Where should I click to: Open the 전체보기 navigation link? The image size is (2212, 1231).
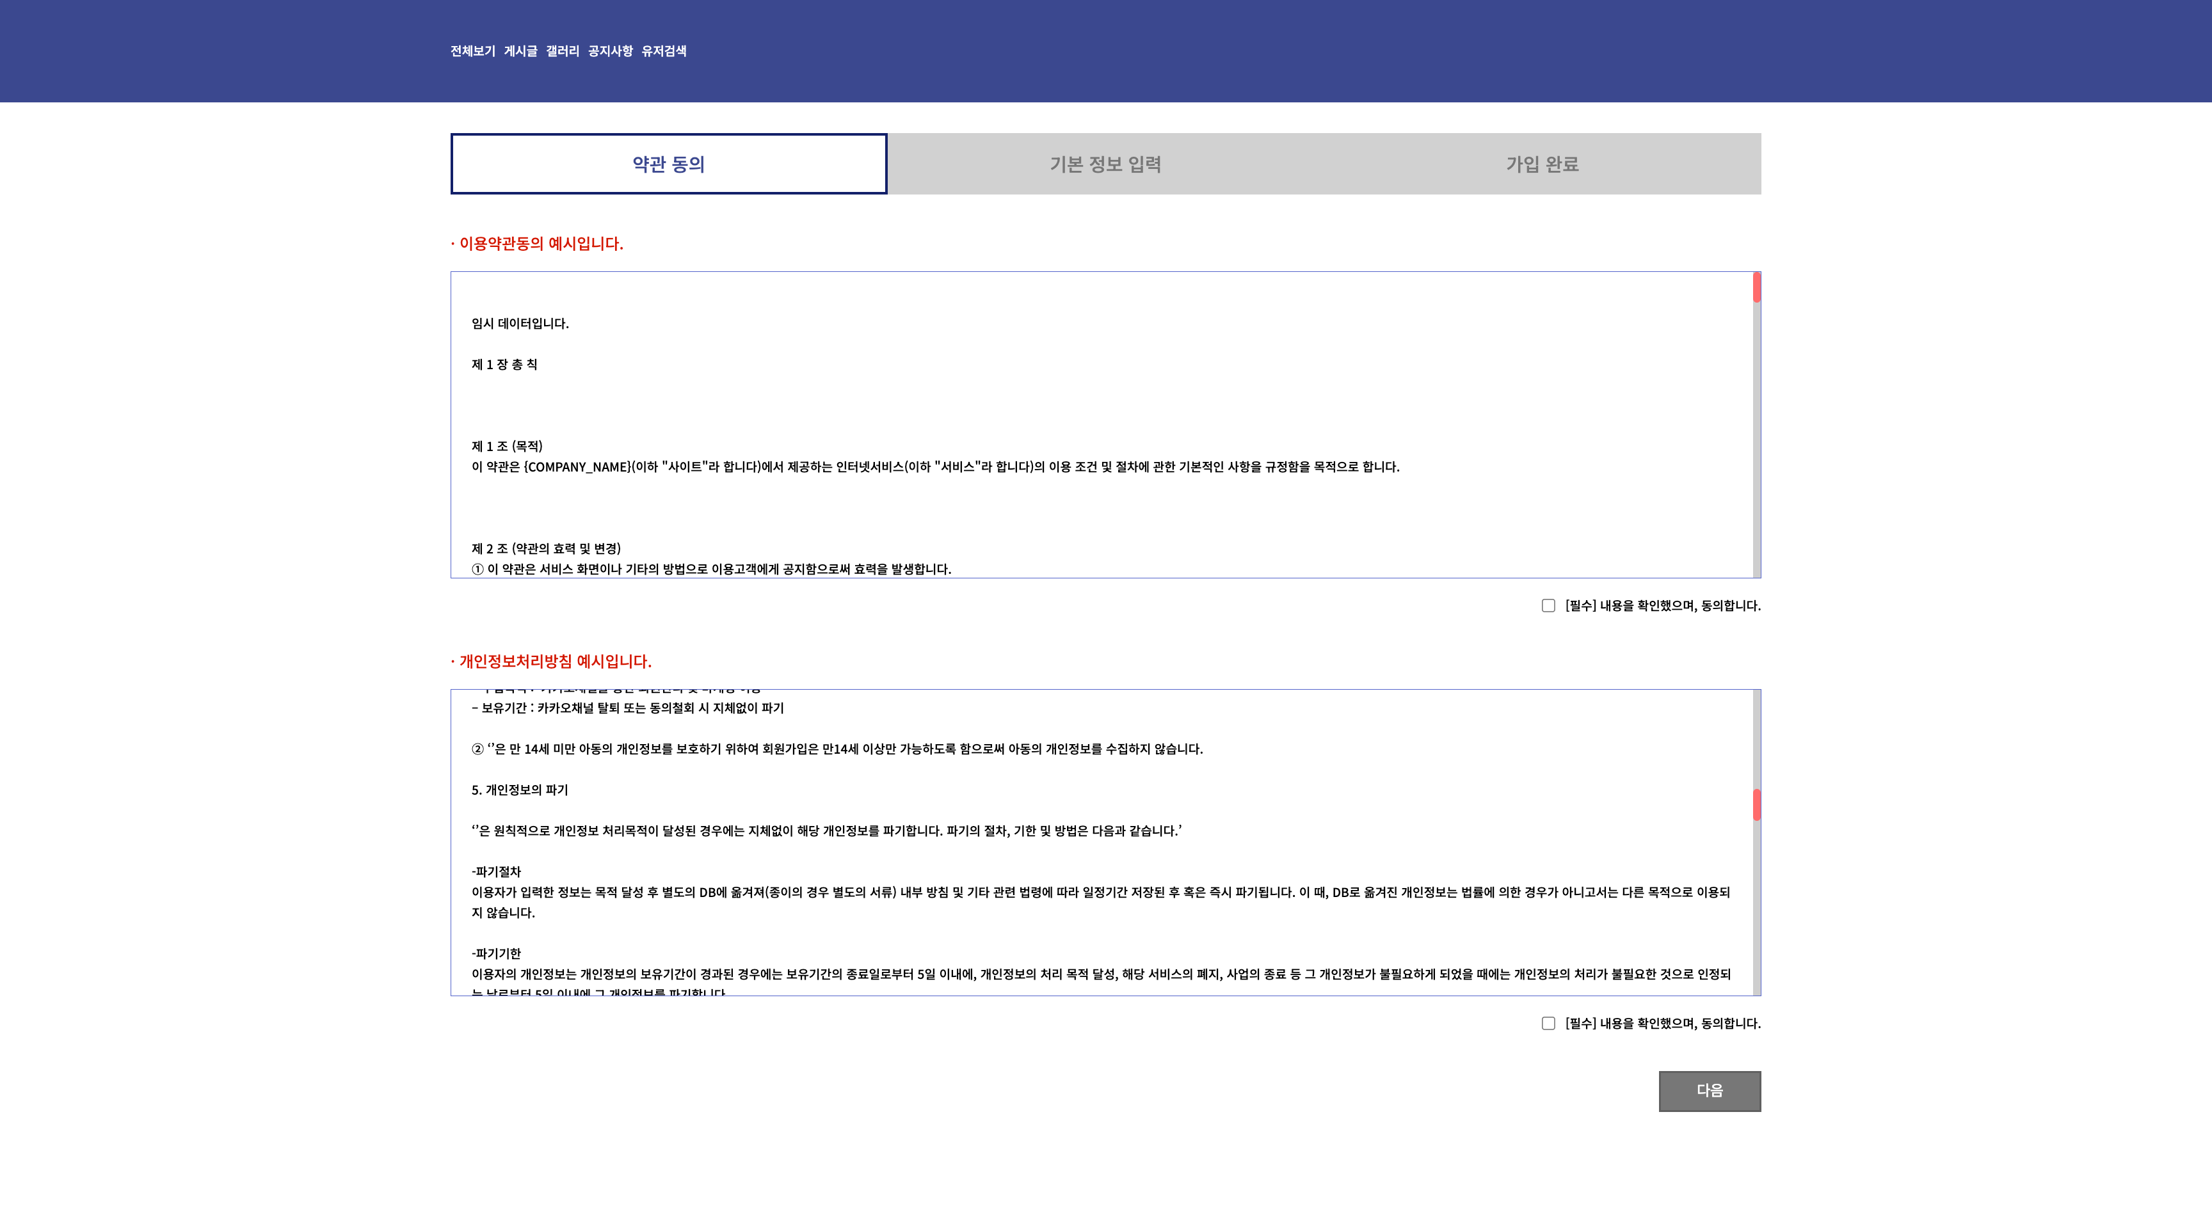(472, 52)
